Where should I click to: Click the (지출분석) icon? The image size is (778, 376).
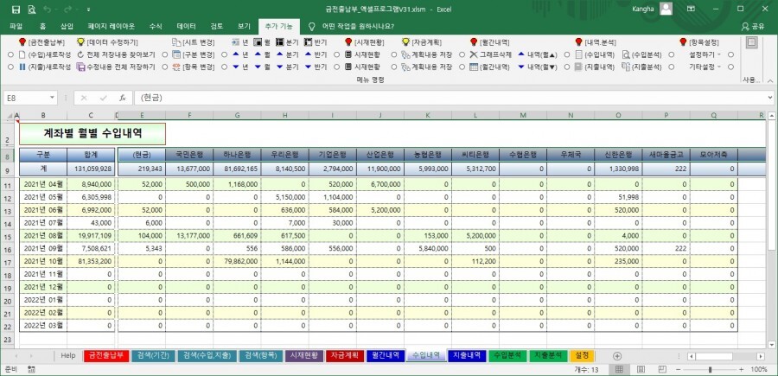[x=626, y=67]
